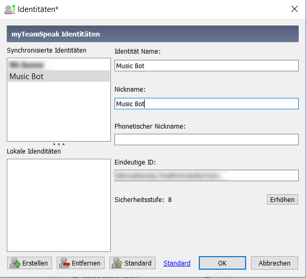The width and height of the screenshot is (306, 278).
Task: Click the Phonetischer Nickname input field
Action: point(207,140)
